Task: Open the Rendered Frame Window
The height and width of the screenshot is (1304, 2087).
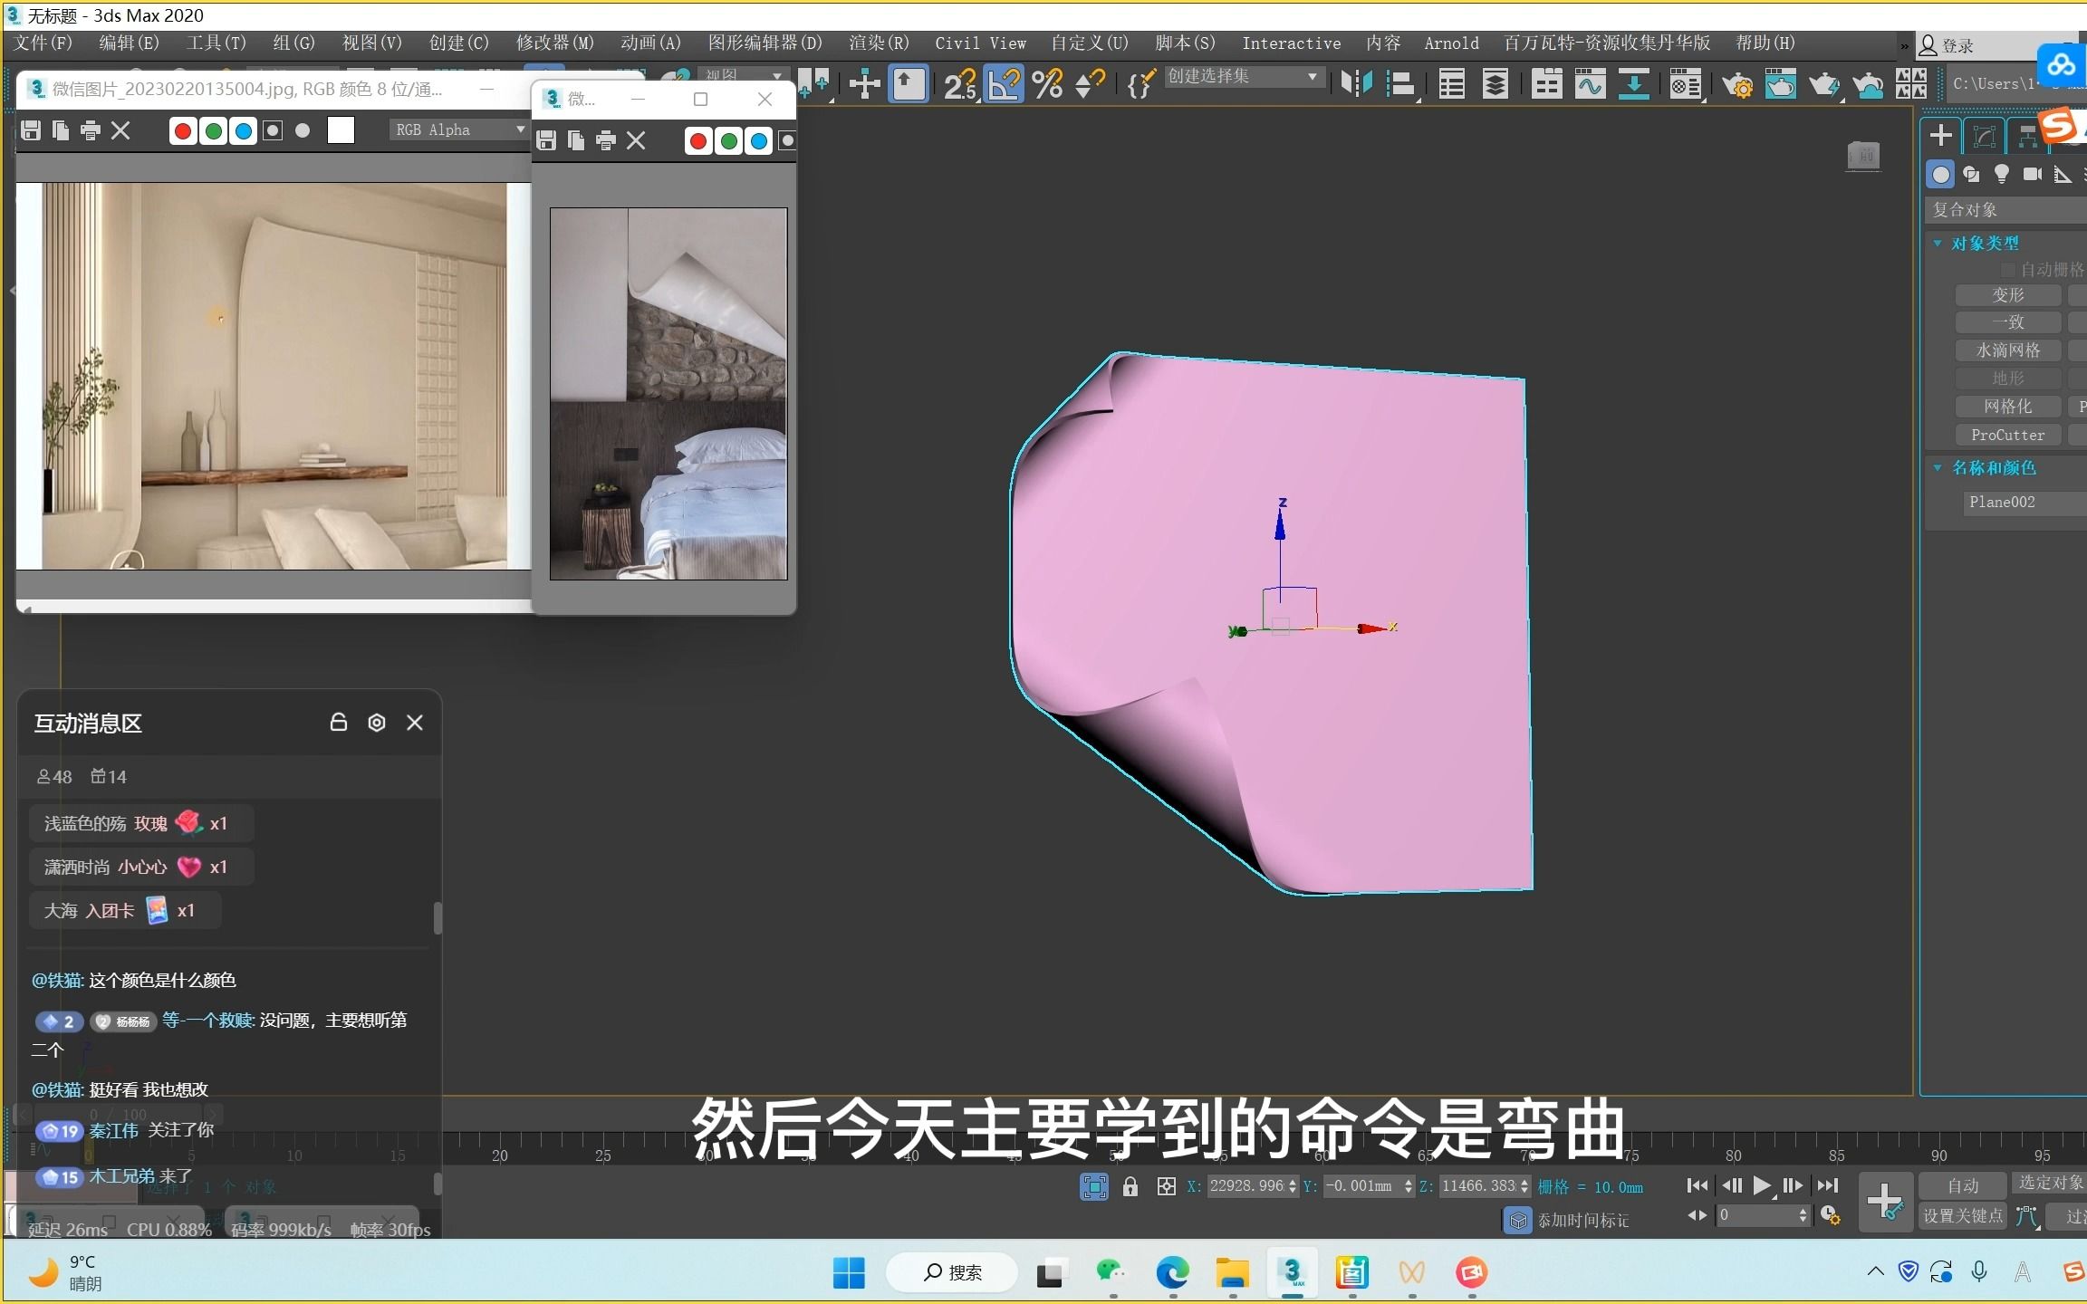Action: (1780, 84)
